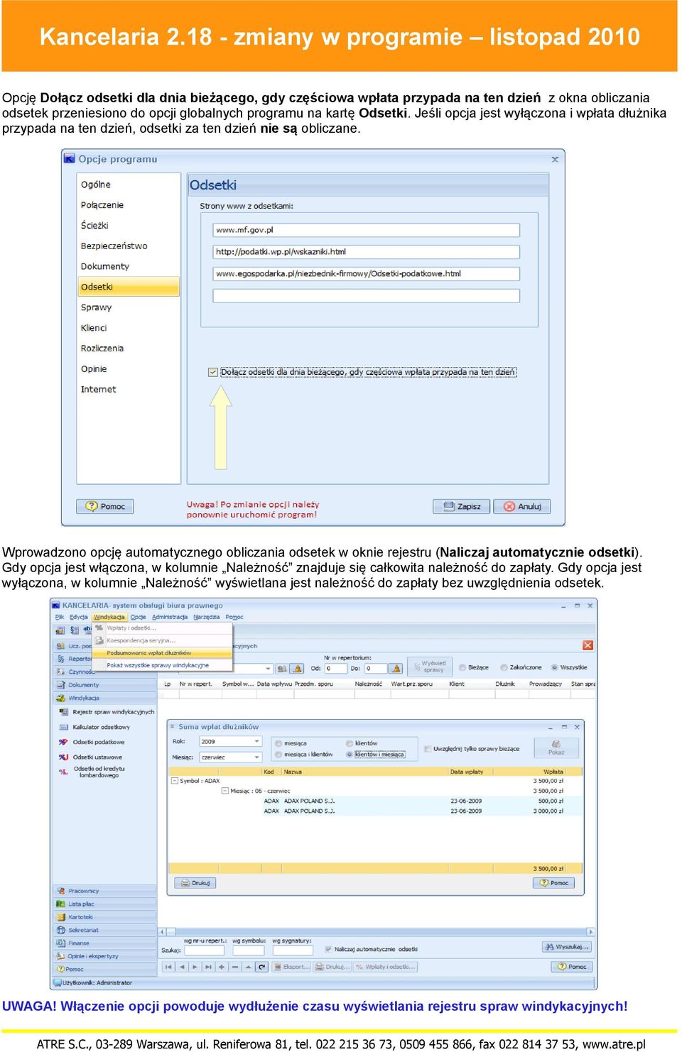Click the paragraph-sign toolbar icon under the Edycja menu
This screenshot has height=1052, width=682.
point(75,630)
